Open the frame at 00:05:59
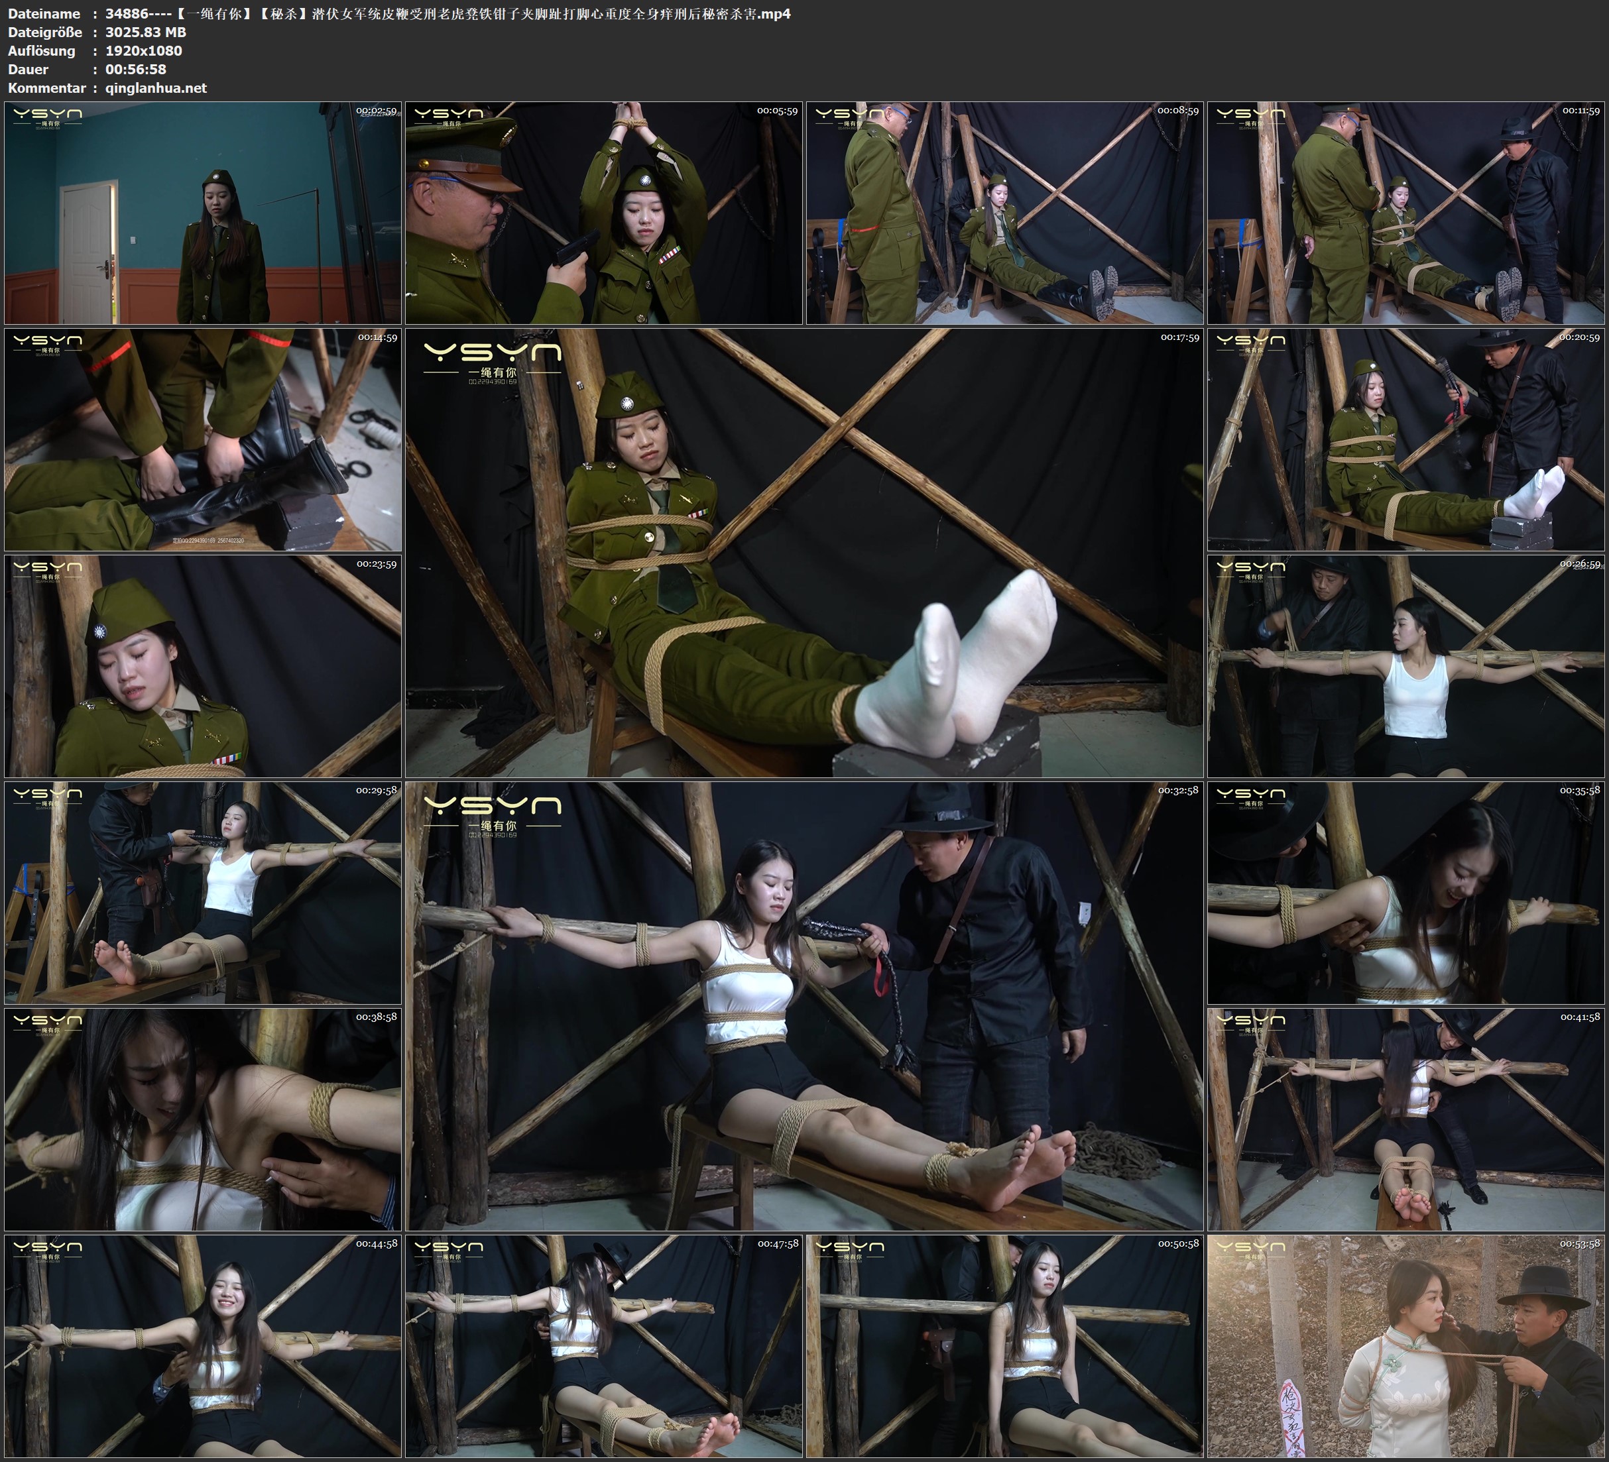 pos(603,213)
